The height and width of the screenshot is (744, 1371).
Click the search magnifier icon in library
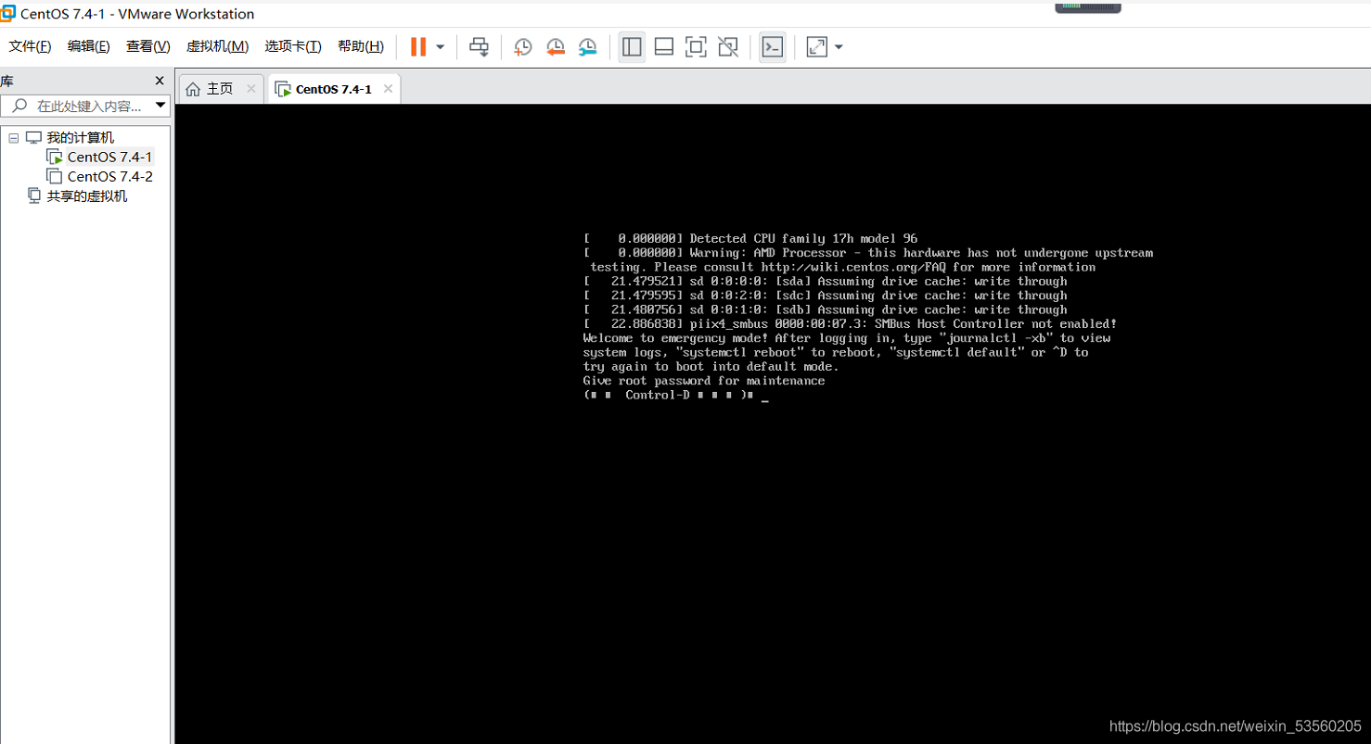[x=19, y=106]
